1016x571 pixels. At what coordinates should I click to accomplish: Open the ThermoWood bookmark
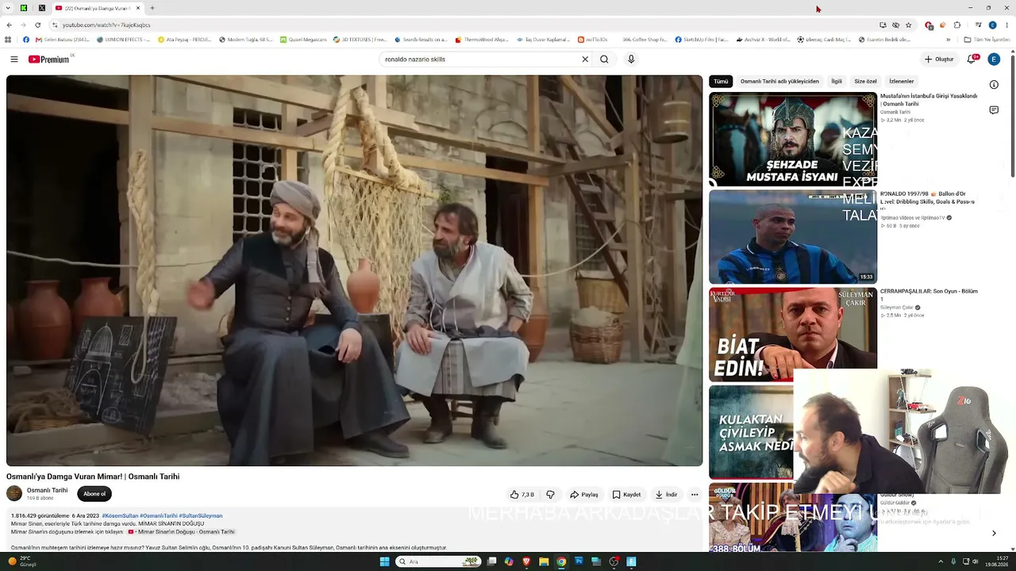click(482, 40)
